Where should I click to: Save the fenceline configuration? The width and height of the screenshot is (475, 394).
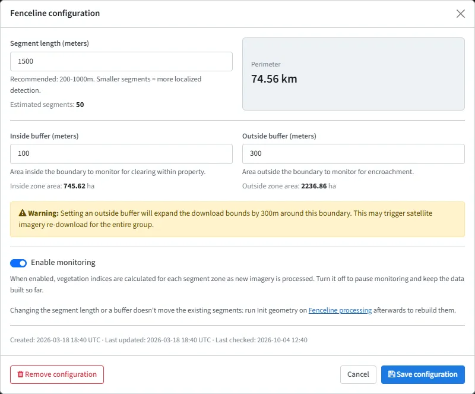(x=423, y=374)
